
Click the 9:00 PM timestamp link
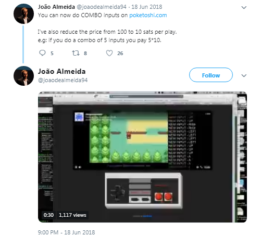pos(67,232)
